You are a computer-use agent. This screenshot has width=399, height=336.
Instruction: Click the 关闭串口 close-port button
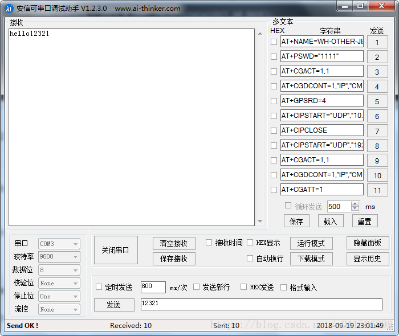point(116,250)
